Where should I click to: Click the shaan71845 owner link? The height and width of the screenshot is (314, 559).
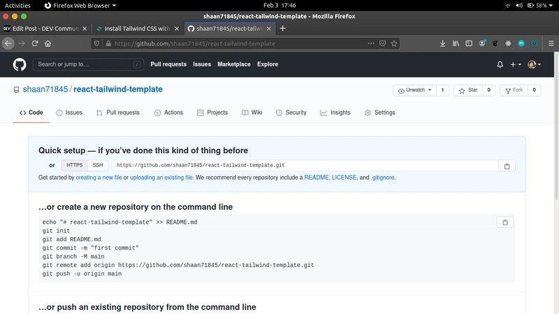(x=45, y=90)
